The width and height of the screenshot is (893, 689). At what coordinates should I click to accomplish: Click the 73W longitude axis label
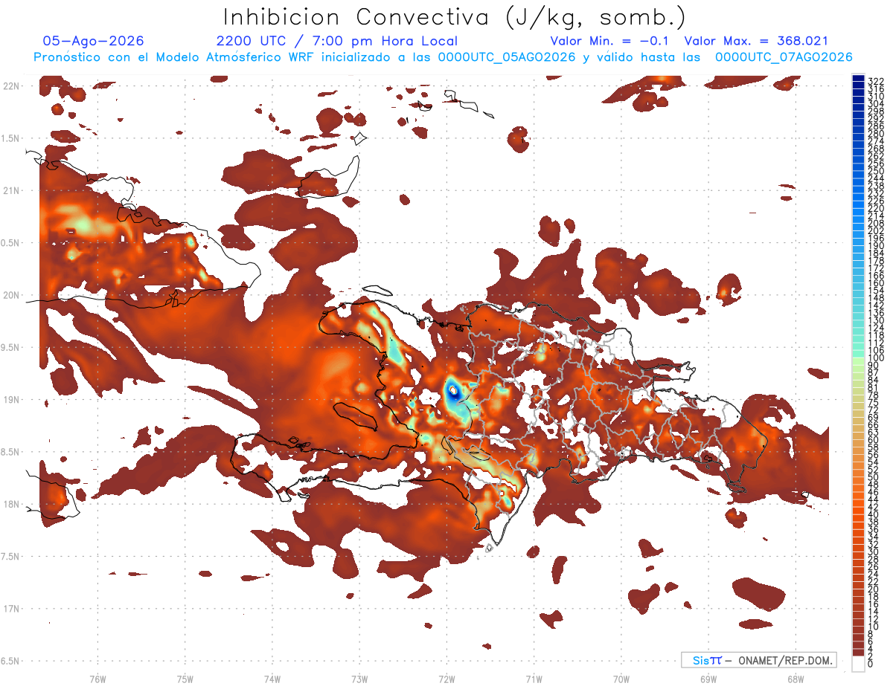point(359,679)
